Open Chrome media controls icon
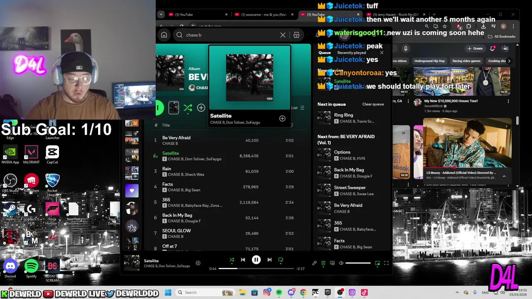Viewport: 532px width, 299px height. (x=493, y=26)
